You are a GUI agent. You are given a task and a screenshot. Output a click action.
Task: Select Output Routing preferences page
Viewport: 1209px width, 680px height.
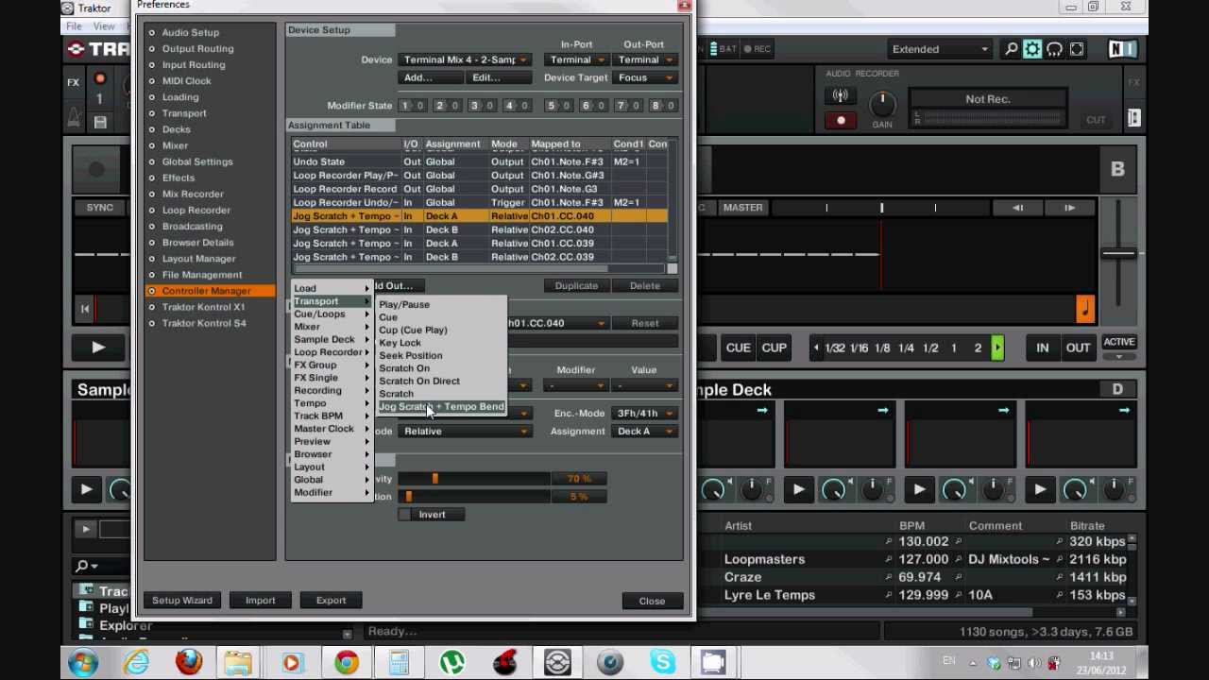coord(197,48)
